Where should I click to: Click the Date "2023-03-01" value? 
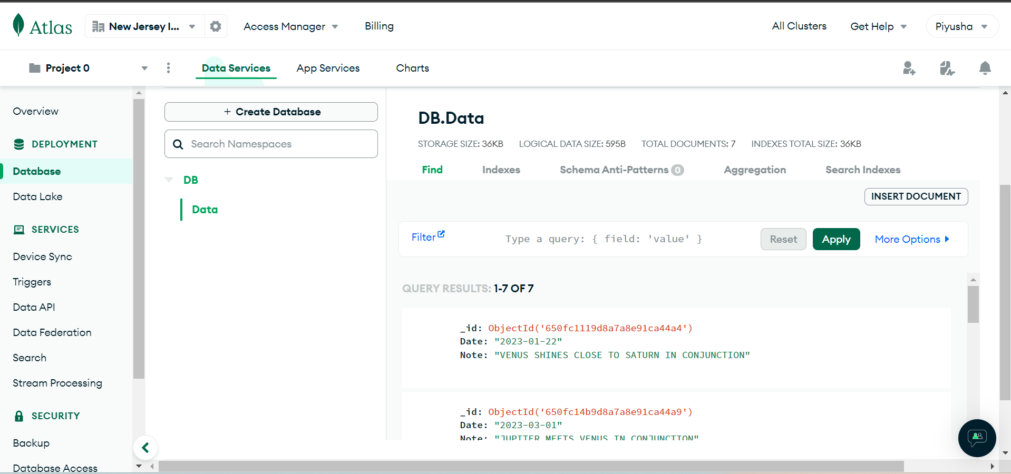(528, 425)
